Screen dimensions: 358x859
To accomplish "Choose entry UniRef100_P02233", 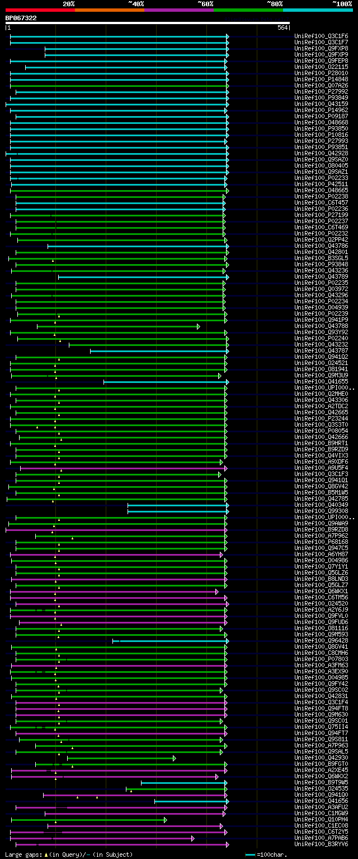I will (321, 178).
